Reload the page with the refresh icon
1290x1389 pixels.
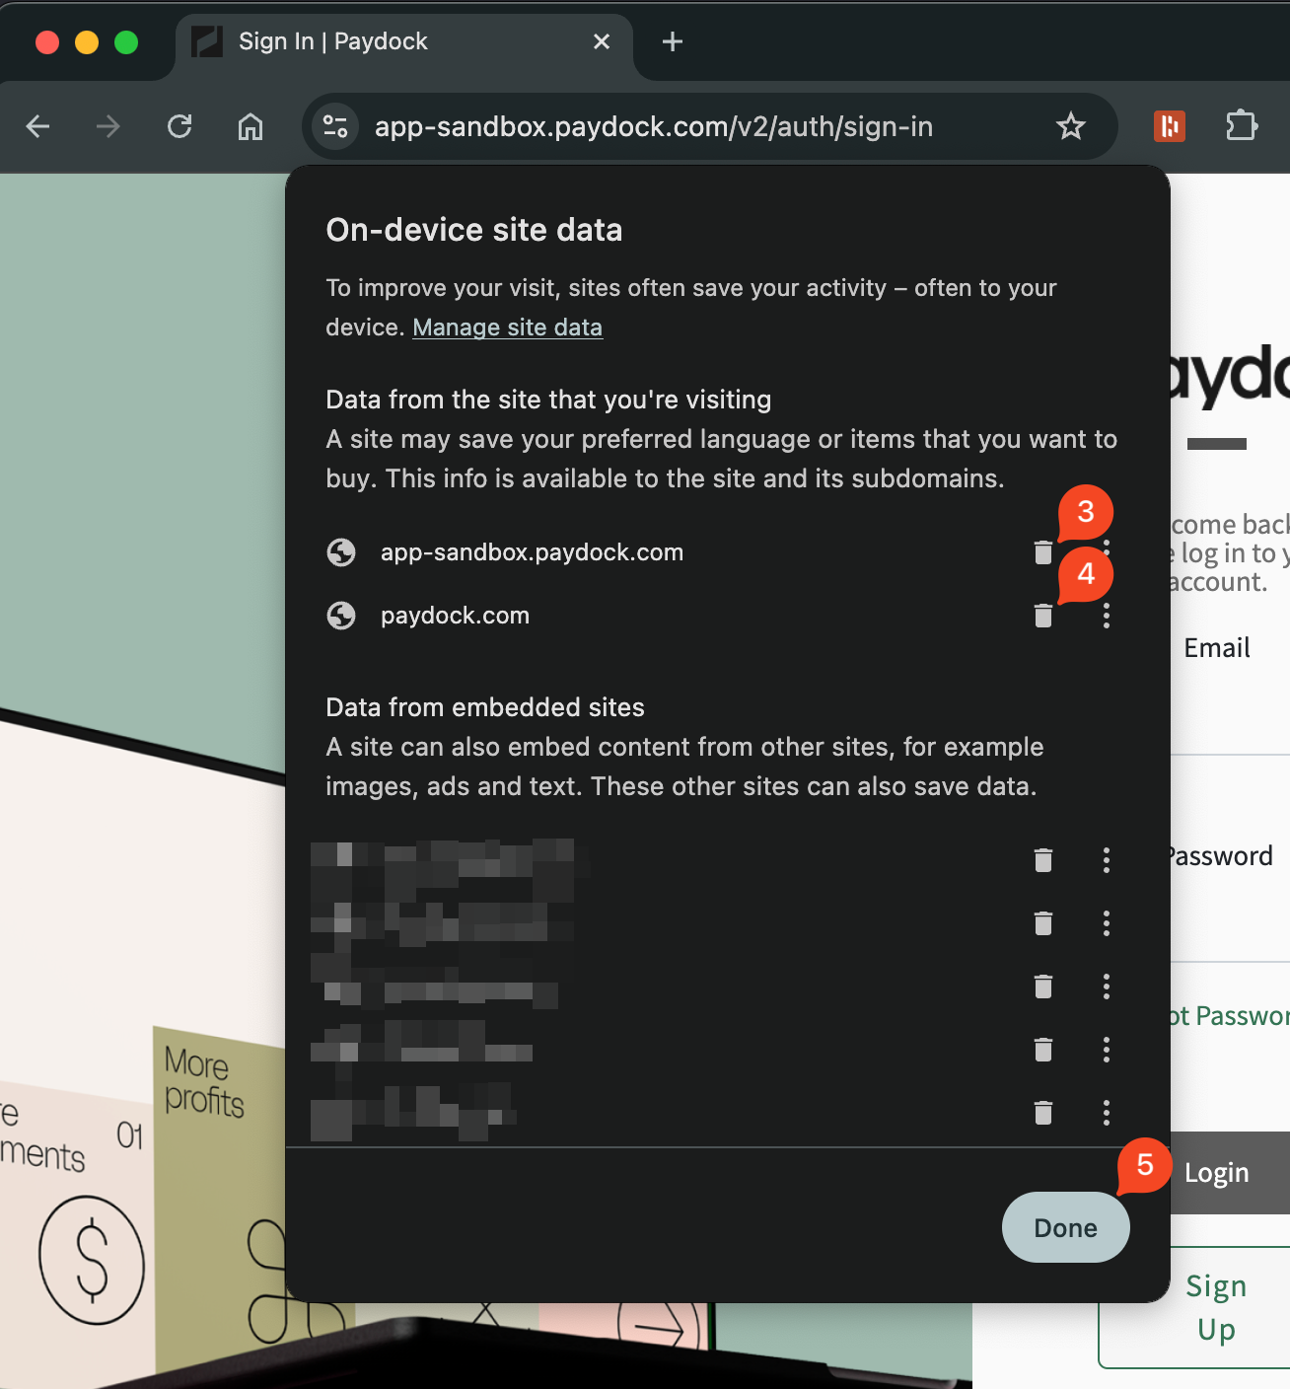(179, 126)
